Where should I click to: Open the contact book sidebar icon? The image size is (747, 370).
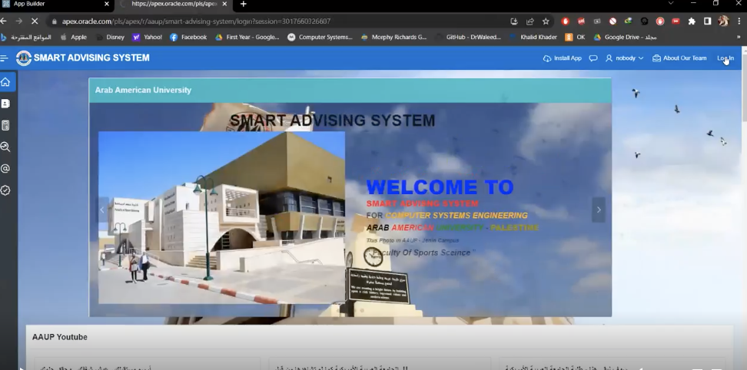tap(5, 104)
